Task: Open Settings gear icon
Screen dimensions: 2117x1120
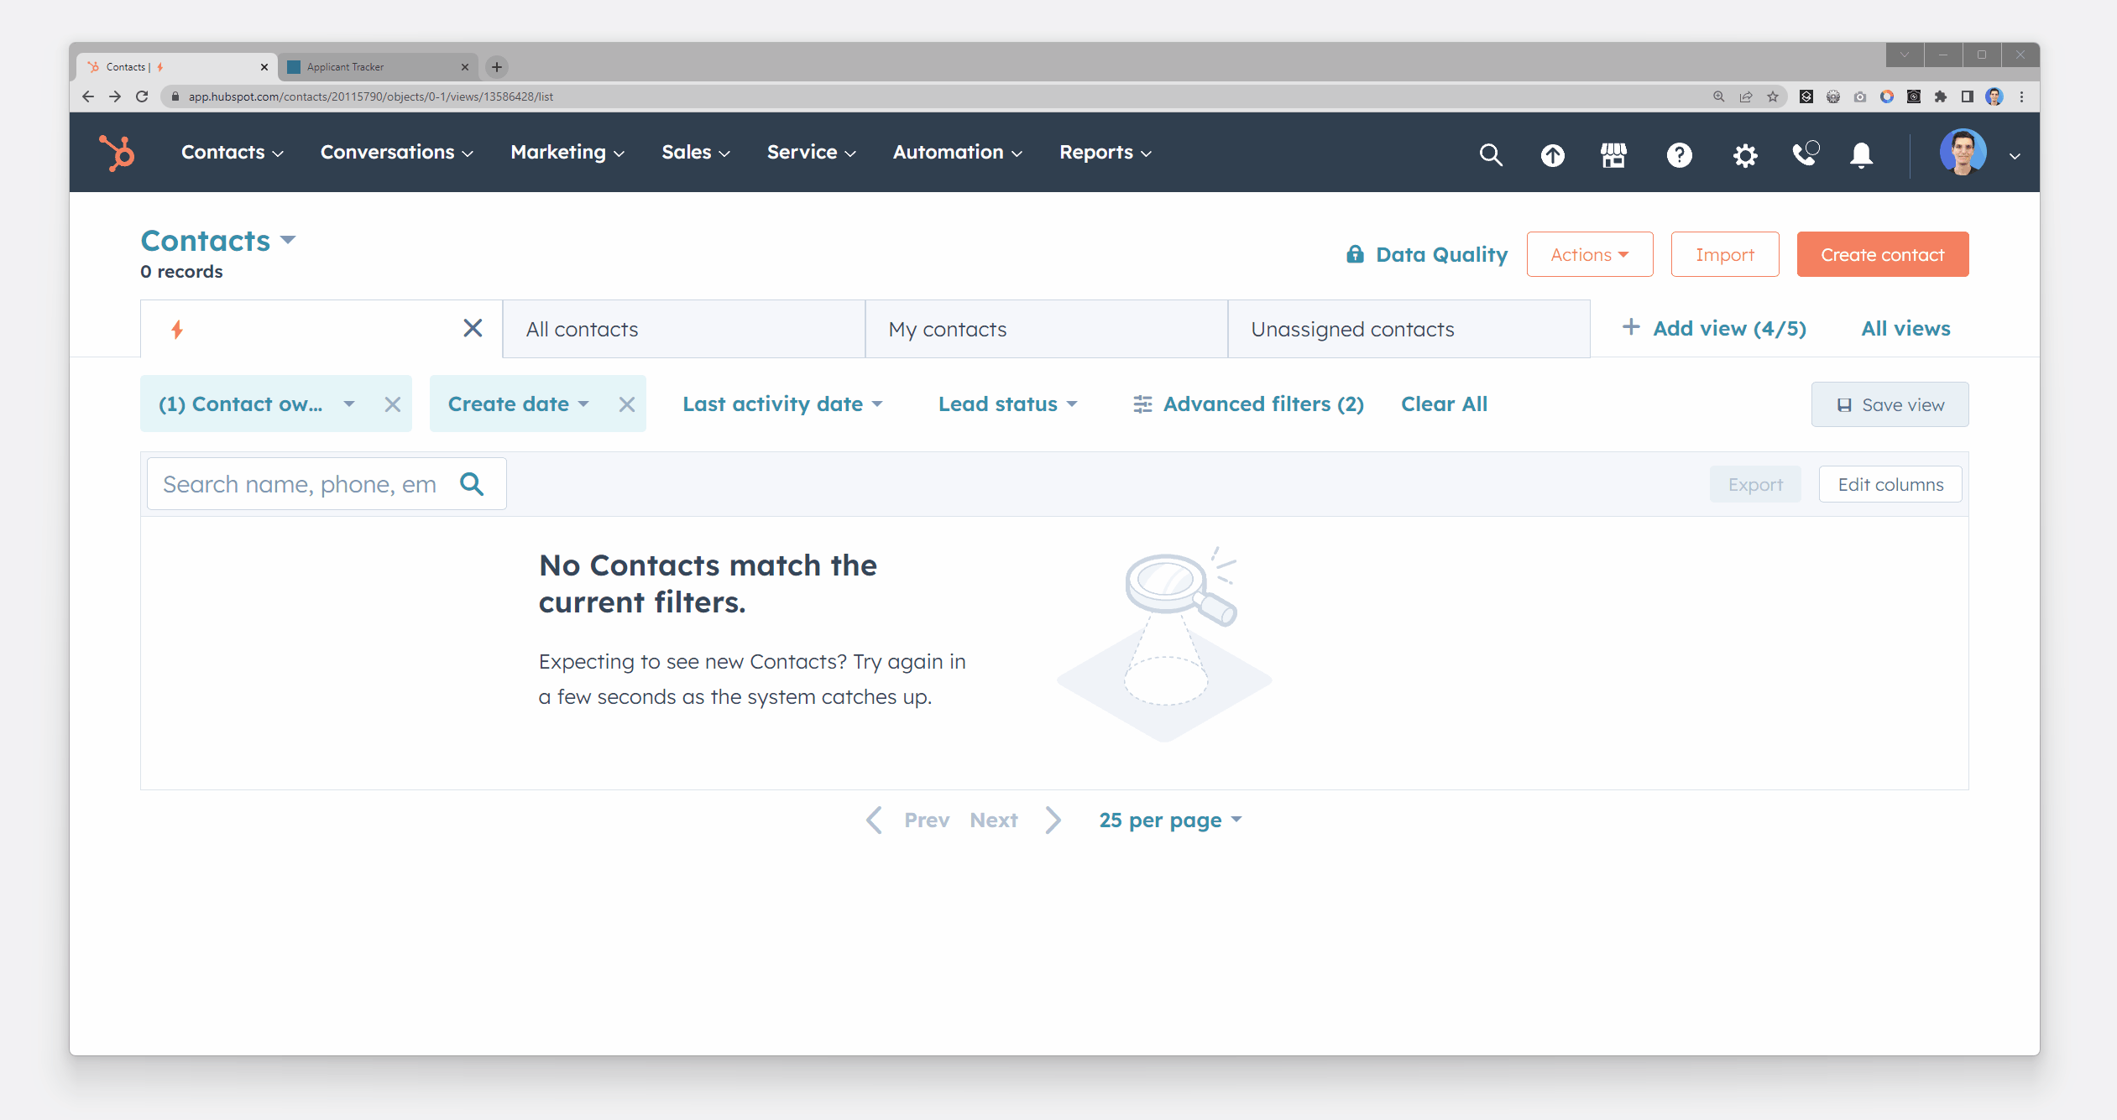Action: click(x=1744, y=154)
